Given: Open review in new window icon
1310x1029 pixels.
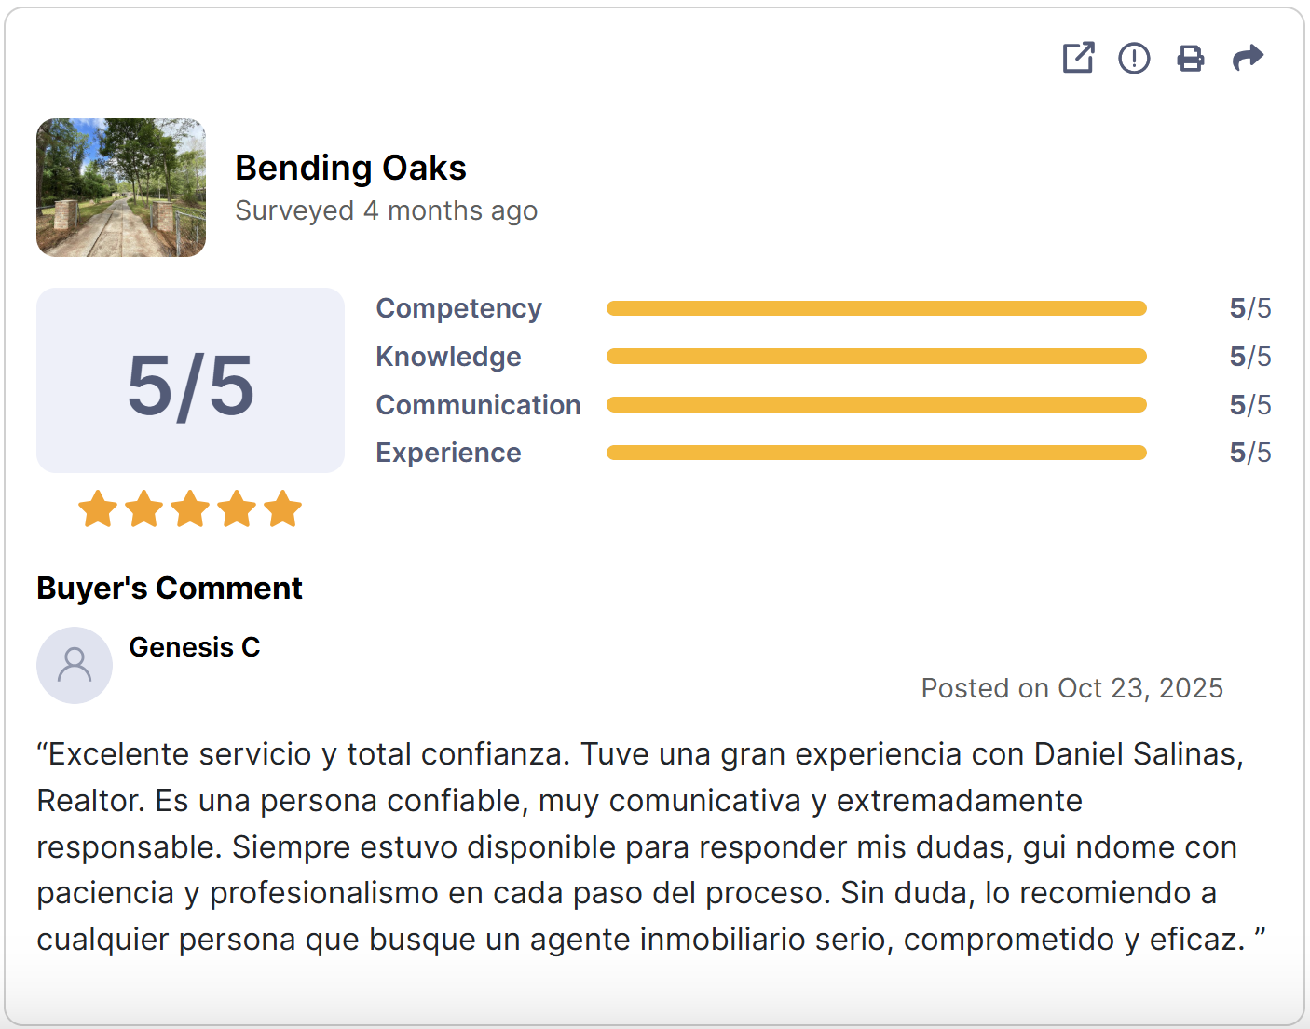Looking at the screenshot, I should pyautogui.click(x=1078, y=58).
